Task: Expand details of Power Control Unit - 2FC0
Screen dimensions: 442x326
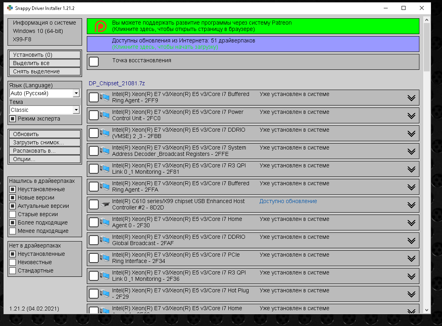Action: click(x=411, y=116)
